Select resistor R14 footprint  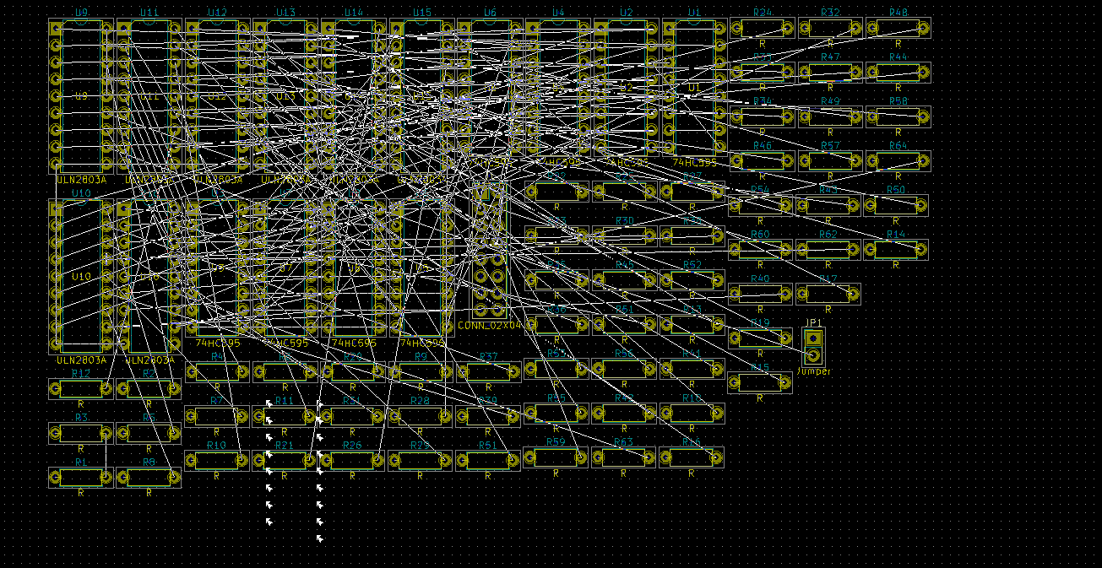pyautogui.click(x=898, y=249)
